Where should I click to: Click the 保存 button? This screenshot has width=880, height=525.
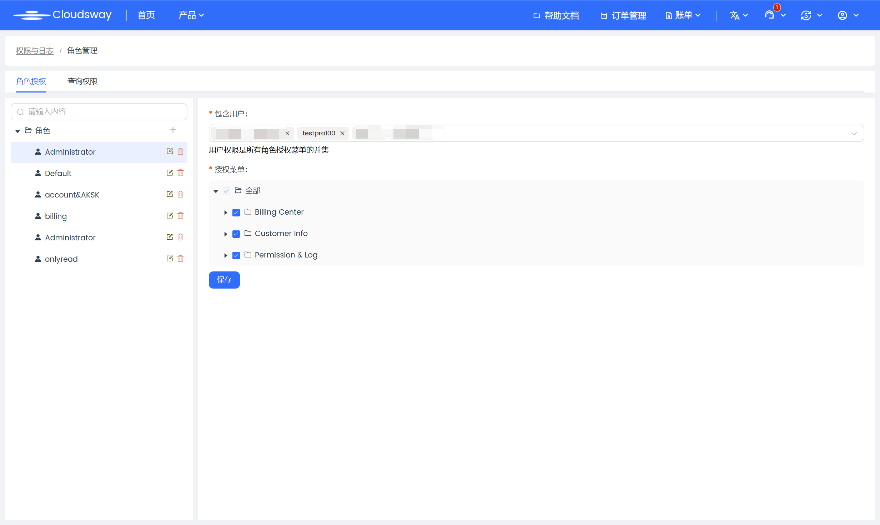tap(224, 280)
